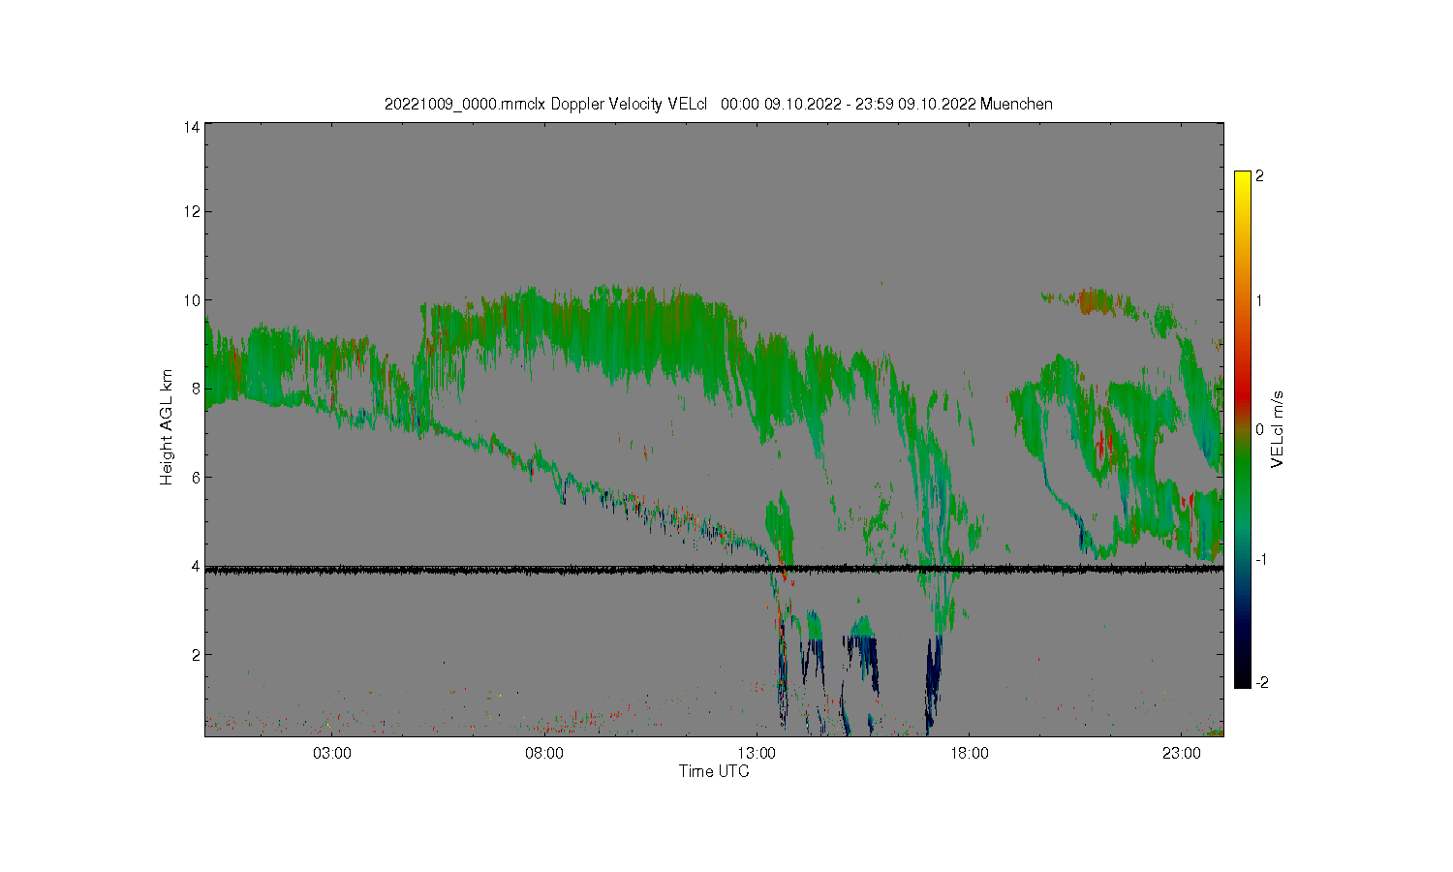Click the plot title with the file name 20221009_0000.mmclx
The width and height of the screenshot is (1453, 872).
coord(718,104)
